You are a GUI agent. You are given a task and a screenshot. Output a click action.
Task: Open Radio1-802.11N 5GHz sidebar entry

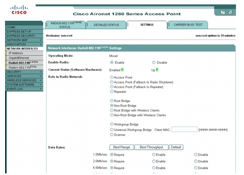tap(24, 67)
